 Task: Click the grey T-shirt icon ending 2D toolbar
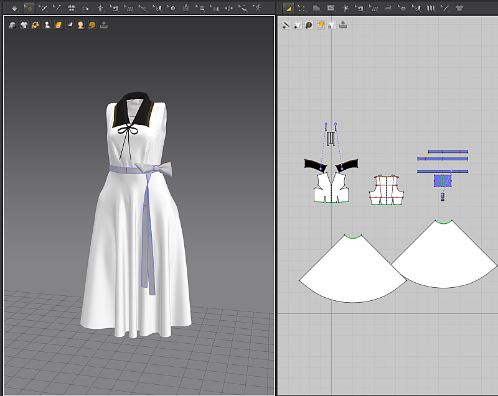[x=459, y=8]
